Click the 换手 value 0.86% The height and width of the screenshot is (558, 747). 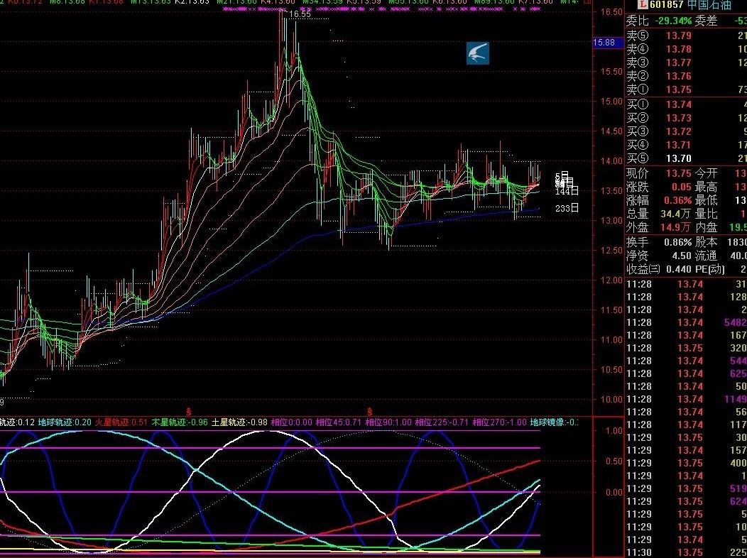coord(678,242)
